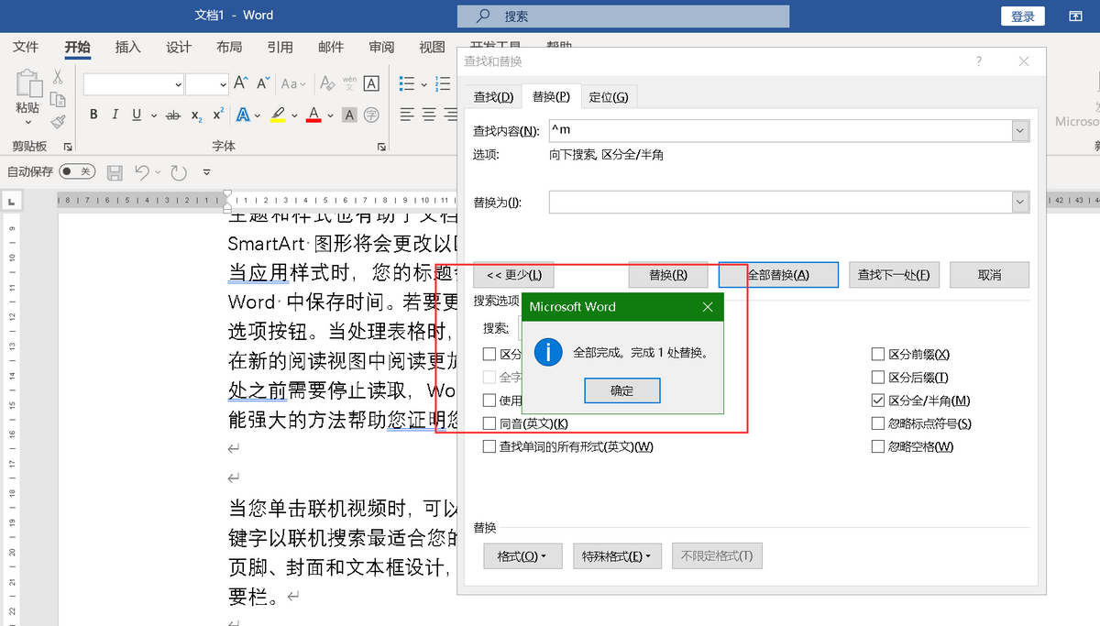Screen dimensions: 1100x626
Task: Click the 查找下一处(F) button
Action: point(894,275)
